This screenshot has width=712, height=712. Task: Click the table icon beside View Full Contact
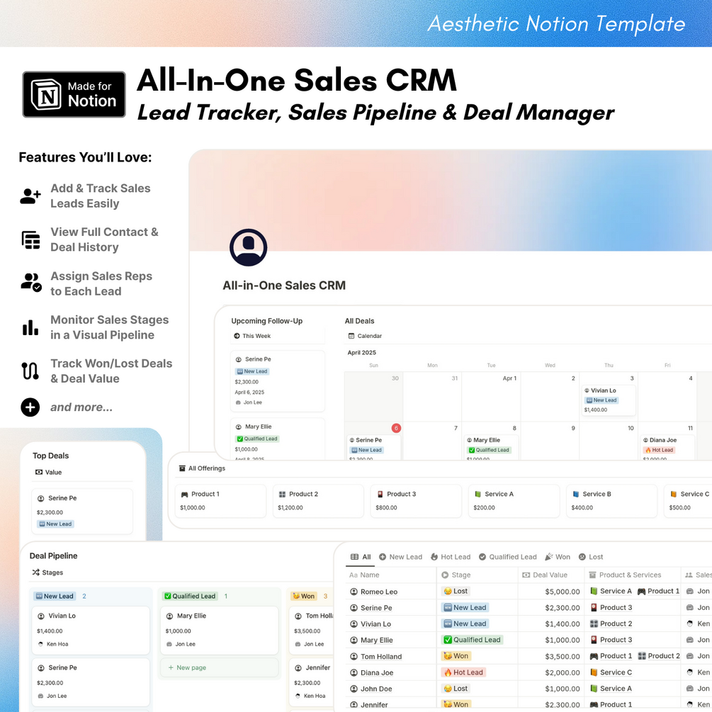click(31, 239)
